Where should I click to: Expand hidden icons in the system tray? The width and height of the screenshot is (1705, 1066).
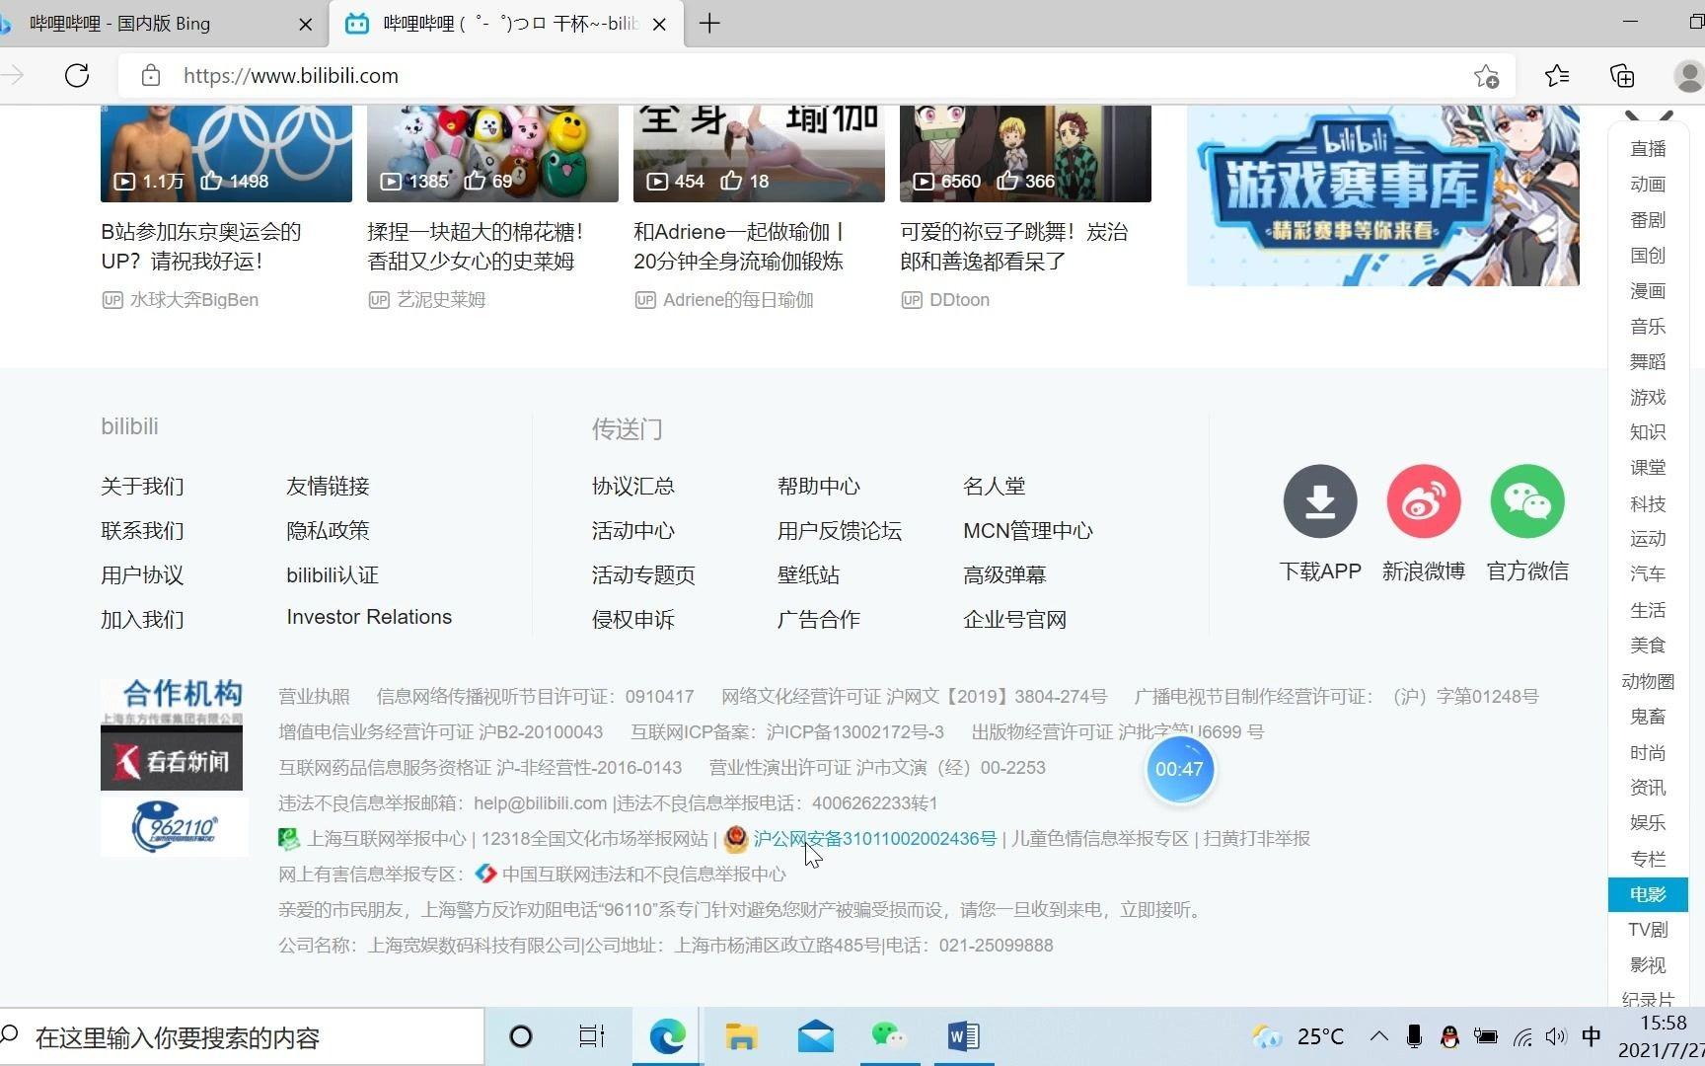tap(1378, 1036)
